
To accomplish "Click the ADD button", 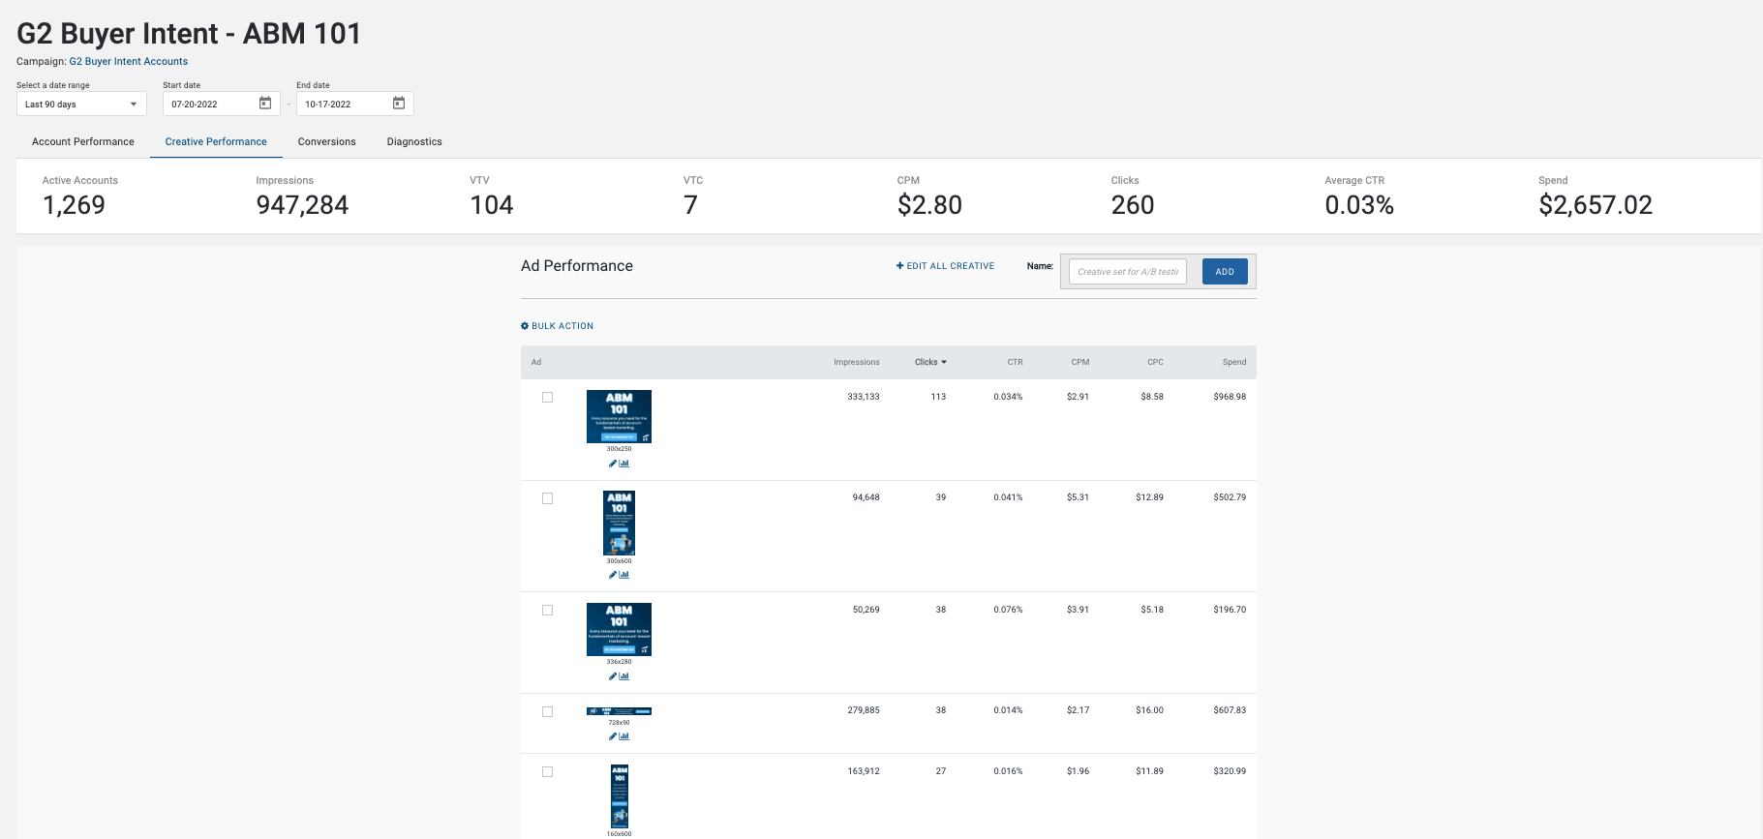I will pos(1225,272).
